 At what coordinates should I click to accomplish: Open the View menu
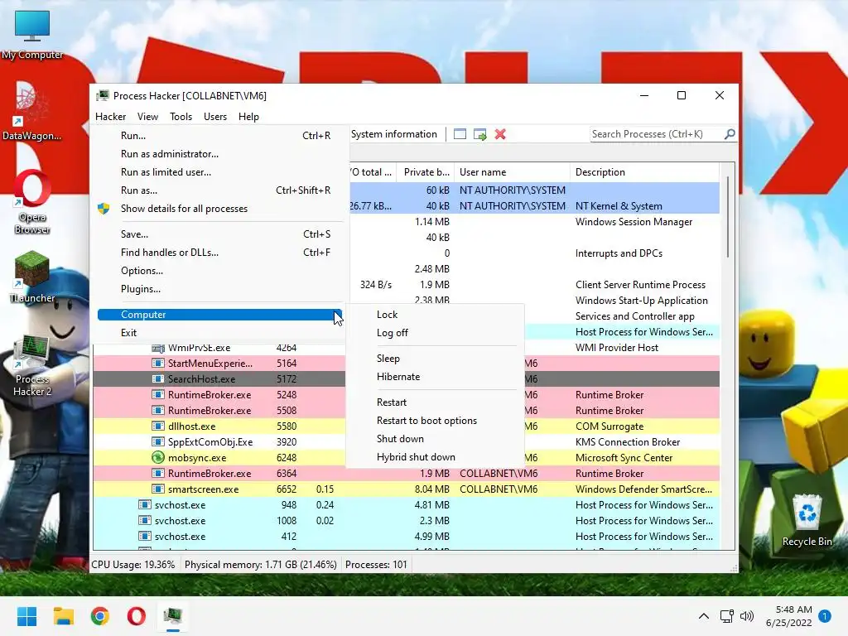[147, 117]
